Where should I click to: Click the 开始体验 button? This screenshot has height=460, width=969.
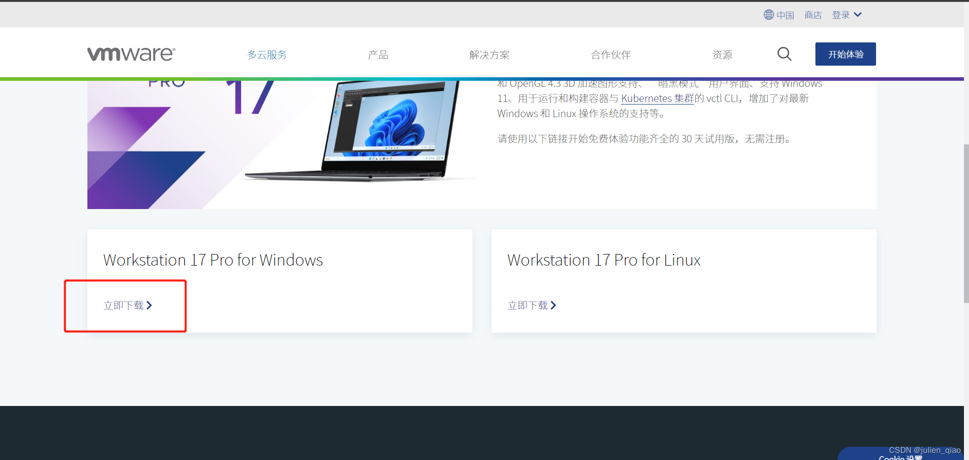(845, 54)
